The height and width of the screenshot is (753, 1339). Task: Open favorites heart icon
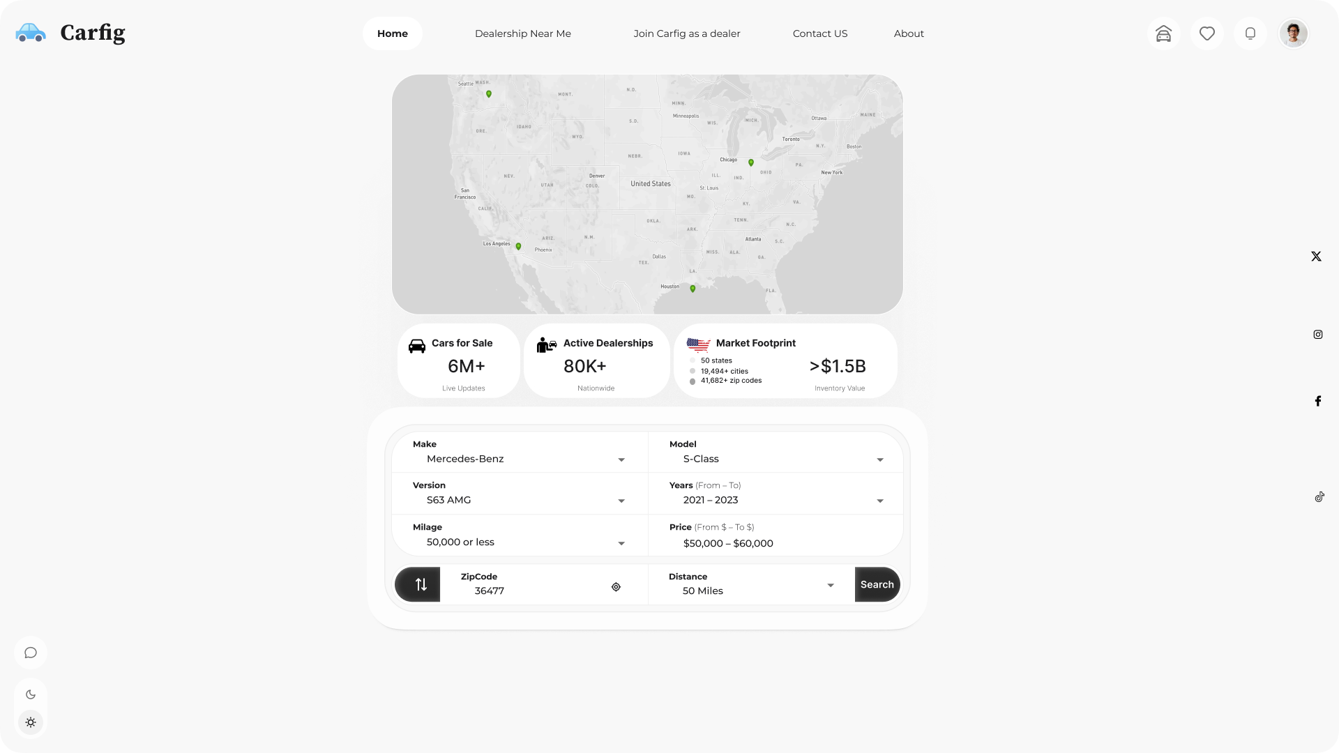point(1207,33)
